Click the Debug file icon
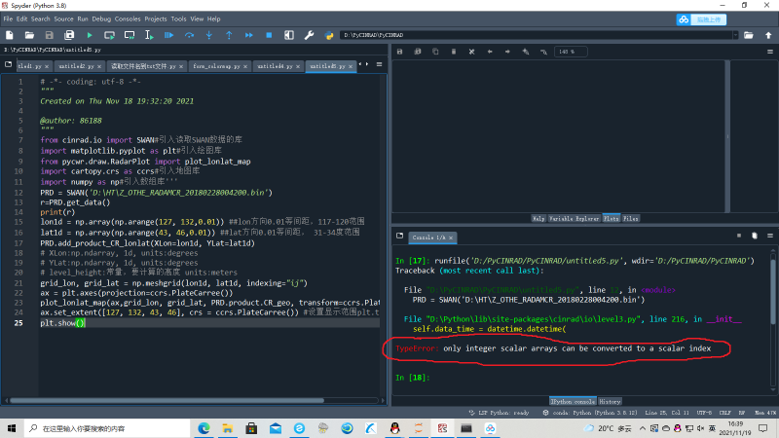Viewport: 779px width, 438px height. point(168,35)
